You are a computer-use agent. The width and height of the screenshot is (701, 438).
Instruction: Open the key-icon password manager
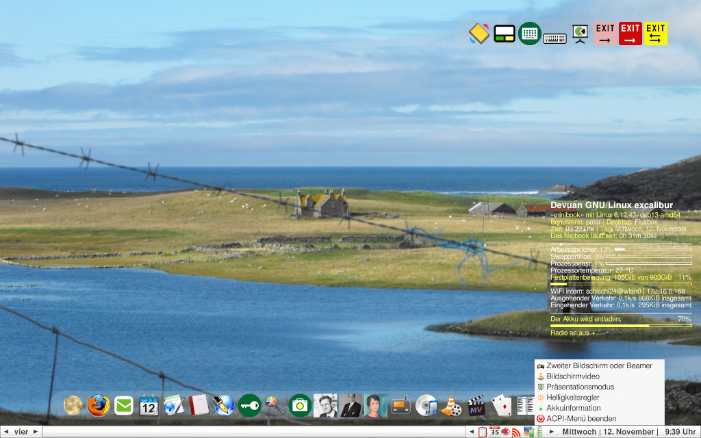pos(248,405)
